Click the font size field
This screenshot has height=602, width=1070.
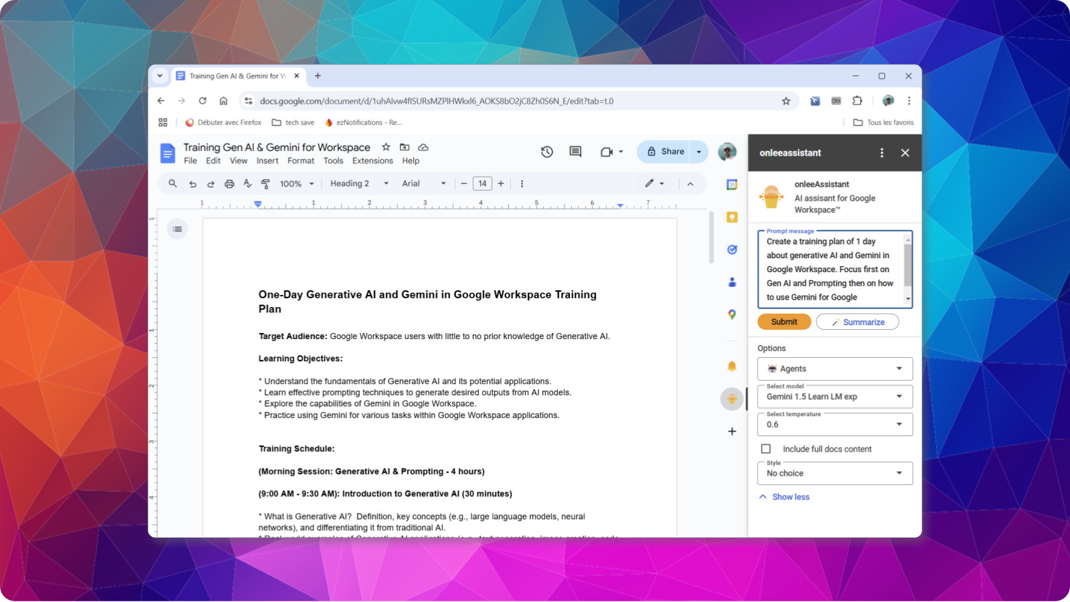coord(482,184)
